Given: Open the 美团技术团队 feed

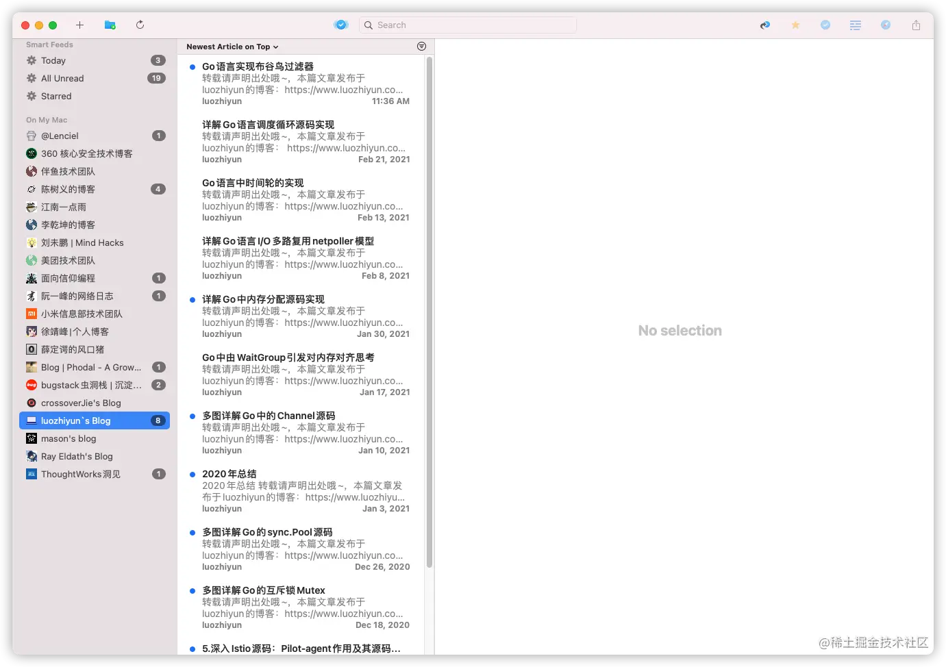Looking at the screenshot, I should coord(95,260).
